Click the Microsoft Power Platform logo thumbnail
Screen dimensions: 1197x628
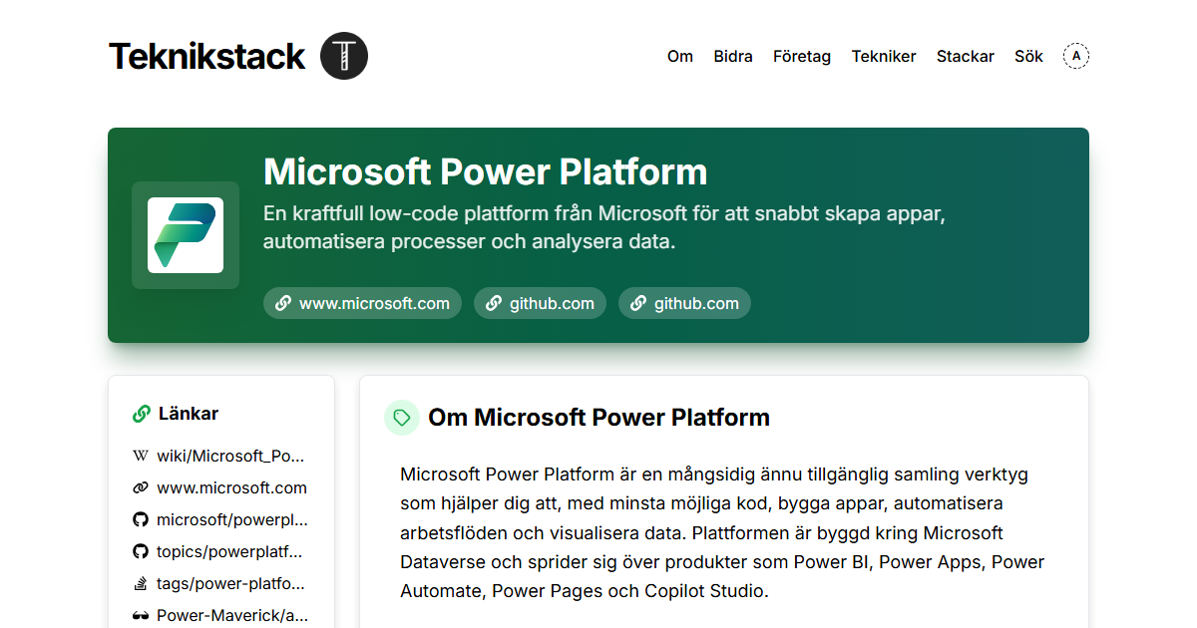186,235
